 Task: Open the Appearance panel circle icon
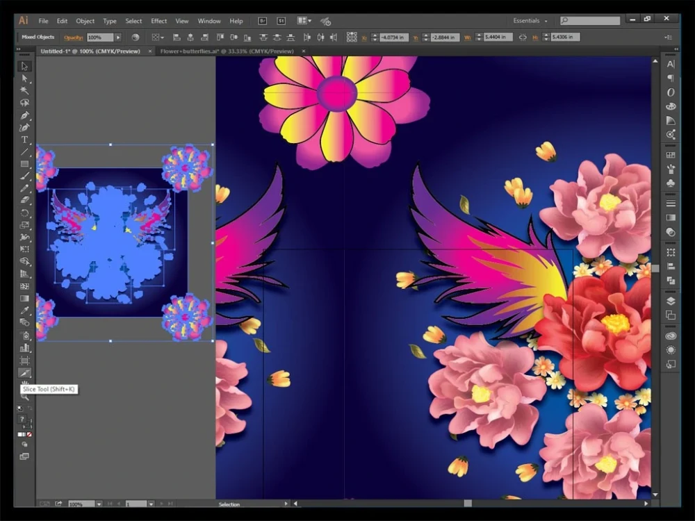click(x=671, y=350)
